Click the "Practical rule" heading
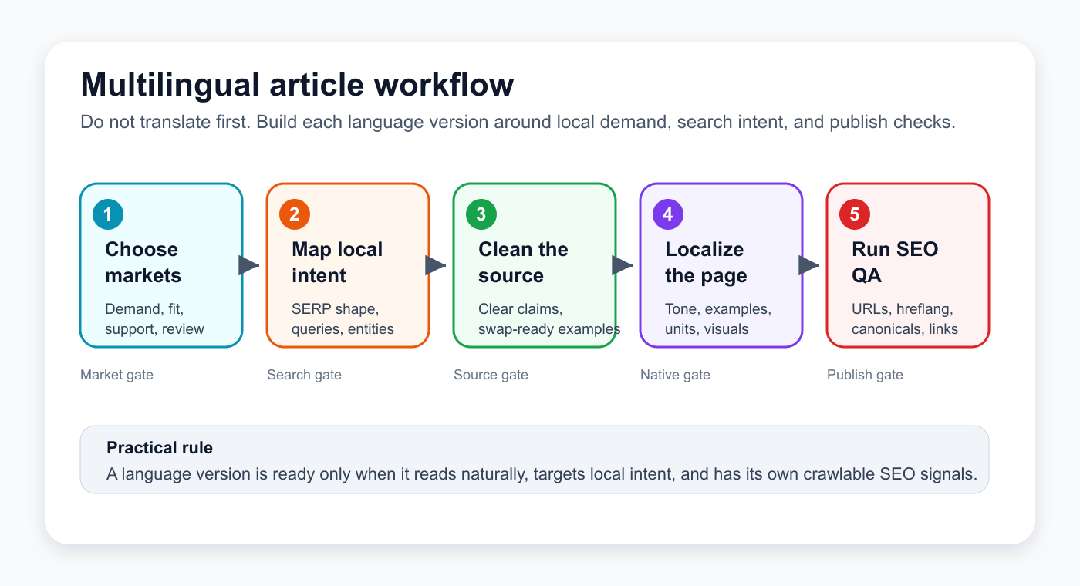Viewport: 1080px width, 586px height. click(160, 448)
